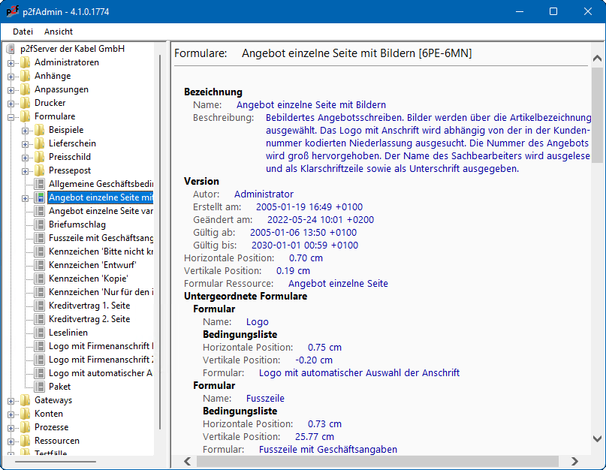Collapse the Formulare tree node
The width and height of the screenshot is (606, 470).
[x=11, y=116]
